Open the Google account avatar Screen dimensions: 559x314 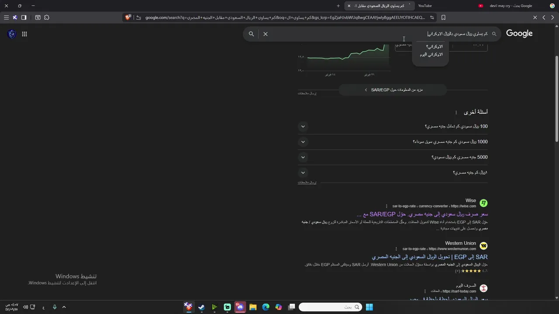(x=12, y=34)
